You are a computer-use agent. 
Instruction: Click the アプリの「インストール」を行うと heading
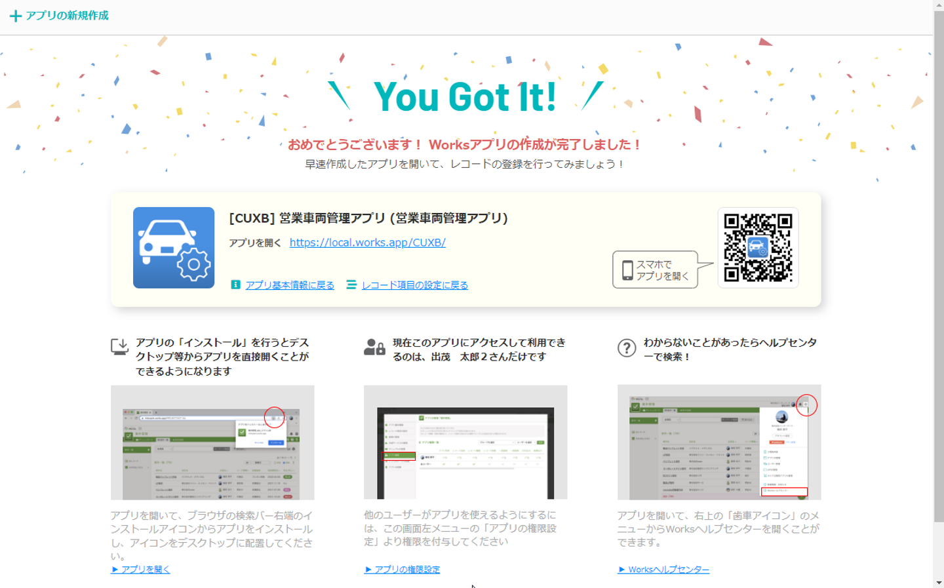(222, 357)
